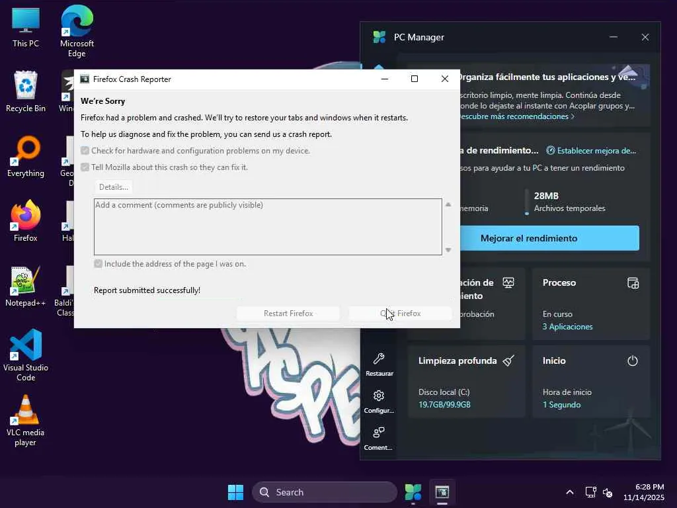
Task: Show hidden icons tray chevron
Action: [x=570, y=492]
